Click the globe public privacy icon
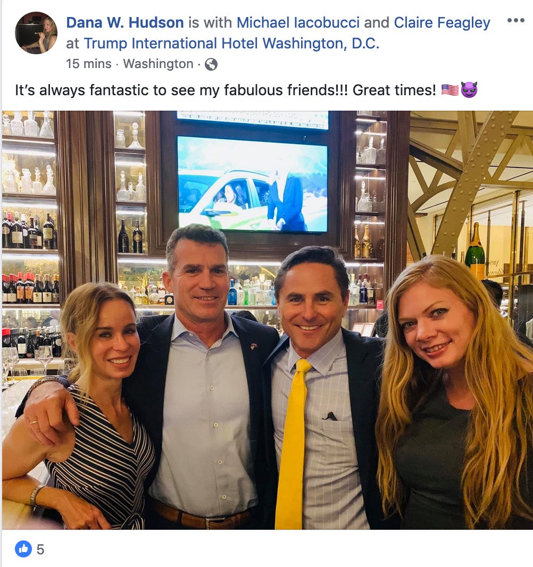Image resolution: width=533 pixels, height=567 pixels. [211, 64]
